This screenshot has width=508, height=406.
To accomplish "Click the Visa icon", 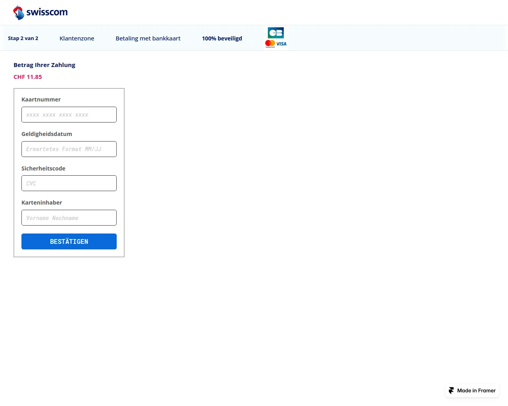I will tap(281, 44).
